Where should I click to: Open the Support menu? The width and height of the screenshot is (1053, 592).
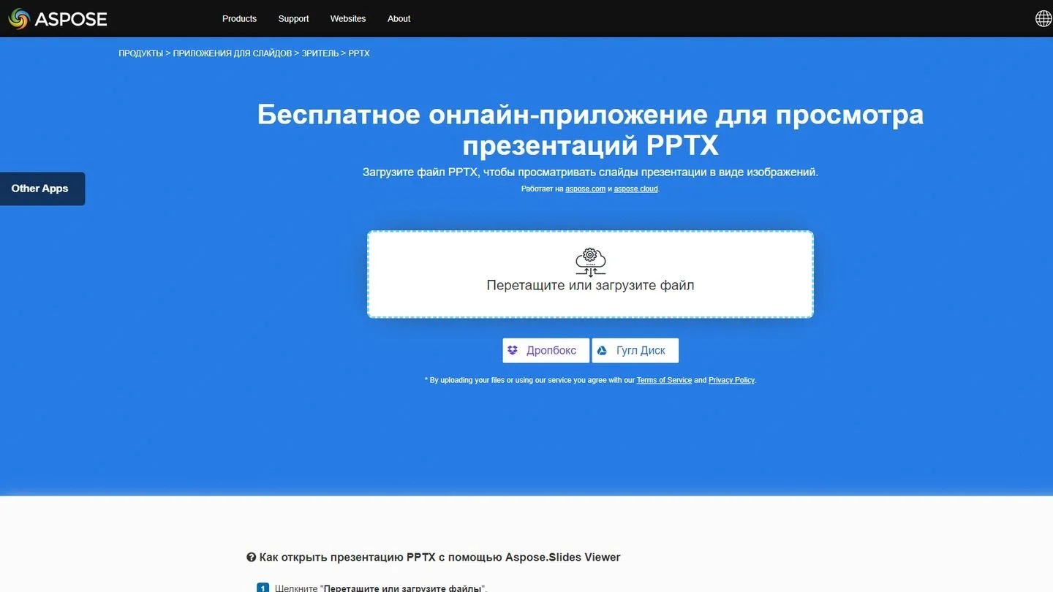(x=293, y=18)
